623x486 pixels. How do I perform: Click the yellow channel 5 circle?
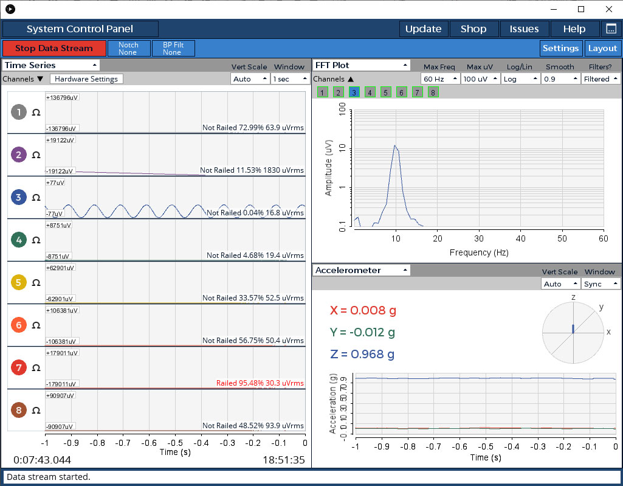click(19, 283)
